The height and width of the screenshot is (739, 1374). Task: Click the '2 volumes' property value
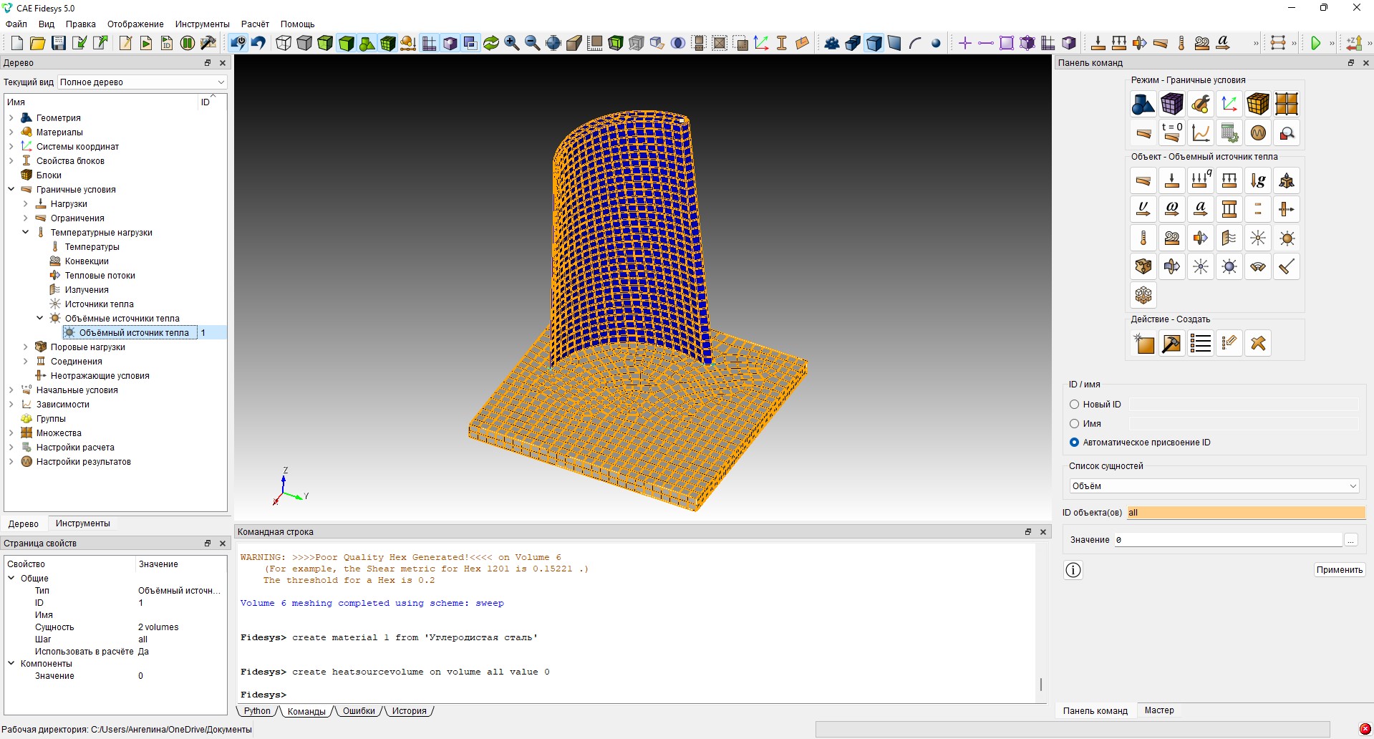(x=158, y=627)
